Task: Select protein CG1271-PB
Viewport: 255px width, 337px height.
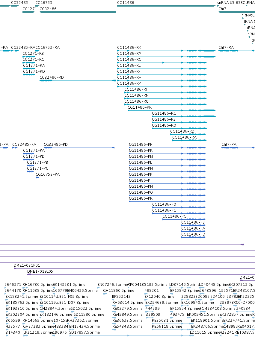Action: click(x=37, y=163)
